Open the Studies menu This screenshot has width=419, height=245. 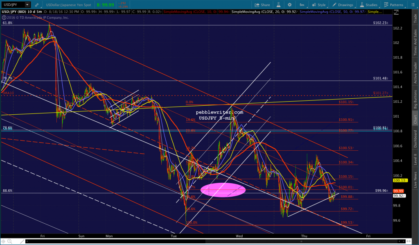click(x=369, y=5)
